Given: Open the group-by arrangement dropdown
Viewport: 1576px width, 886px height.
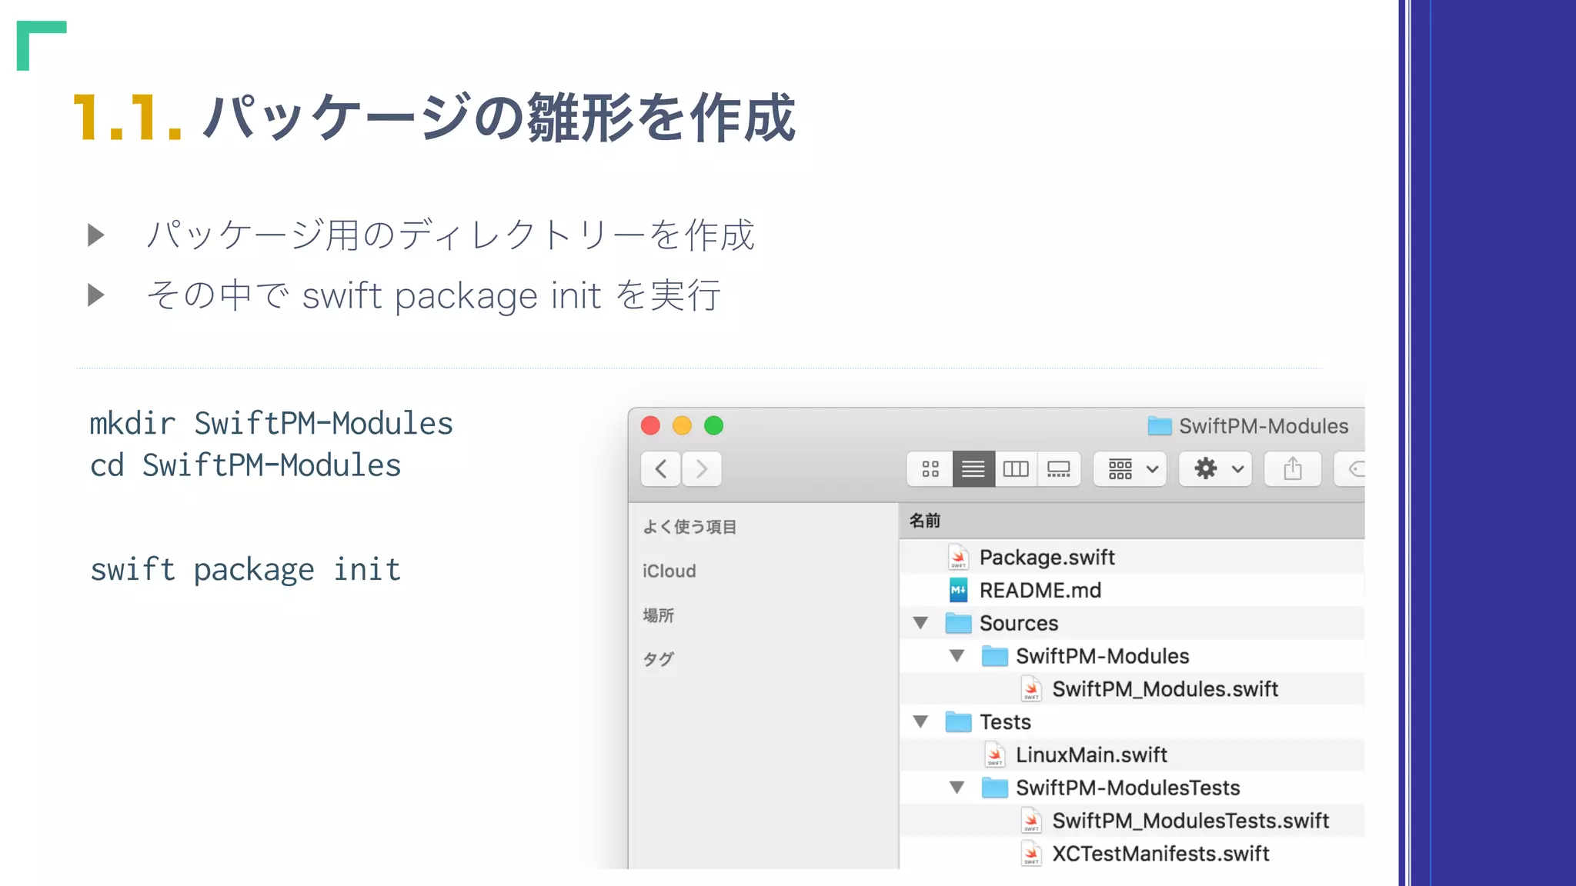Looking at the screenshot, I should pyautogui.click(x=1130, y=469).
